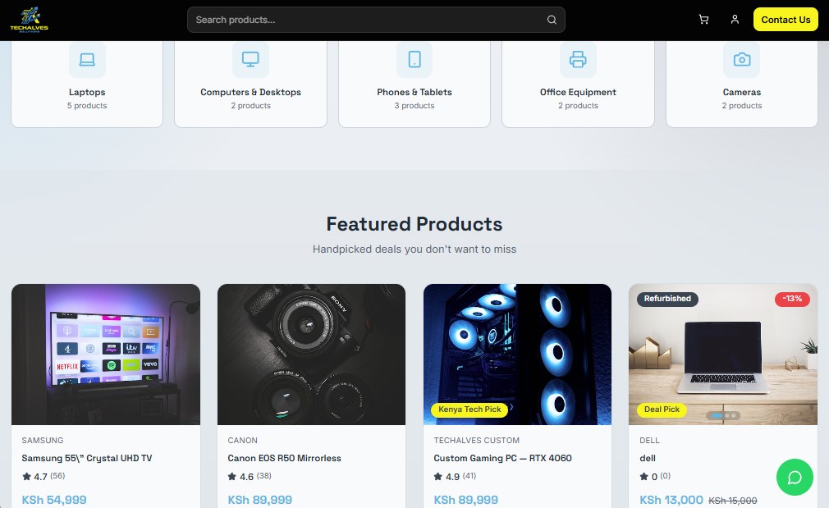
Task: Click the dell product title
Action: pyautogui.click(x=648, y=458)
